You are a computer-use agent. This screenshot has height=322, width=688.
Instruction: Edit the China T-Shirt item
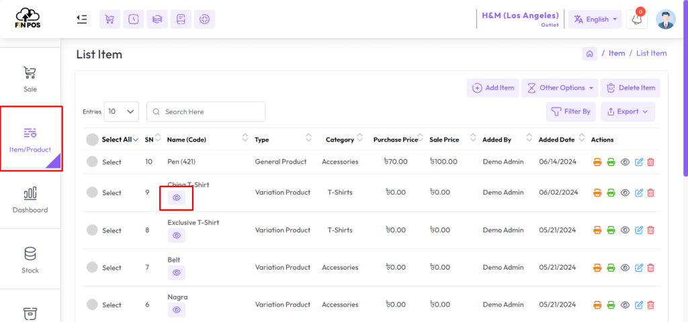[639, 193]
